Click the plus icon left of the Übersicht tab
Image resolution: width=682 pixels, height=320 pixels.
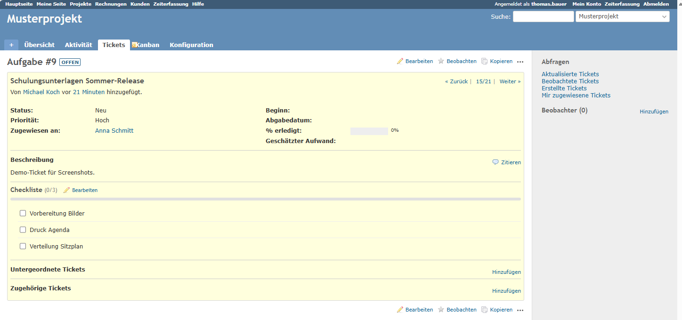11,44
